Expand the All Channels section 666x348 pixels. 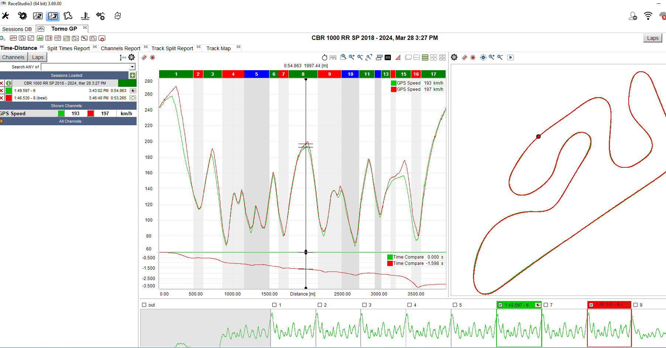point(2,121)
